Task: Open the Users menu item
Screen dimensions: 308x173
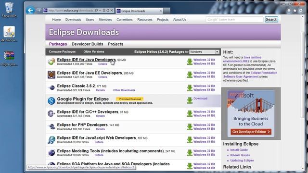Action: pos(90,20)
